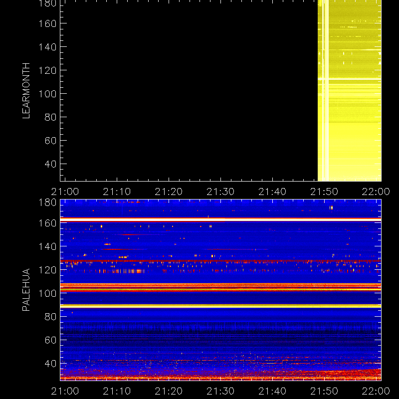Select the 120 tick label on Learmonth plot
The image size is (399, 399).
[47, 70]
